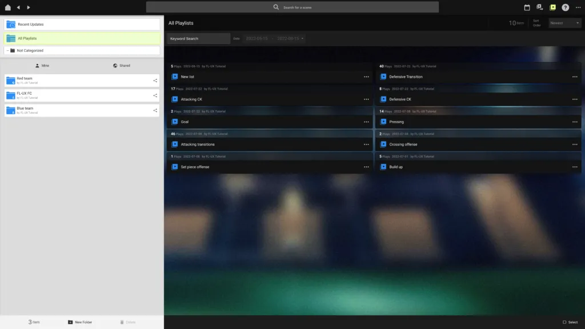Open the Build up playlist title
This screenshot has height=329, width=585.
pos(396,167)
